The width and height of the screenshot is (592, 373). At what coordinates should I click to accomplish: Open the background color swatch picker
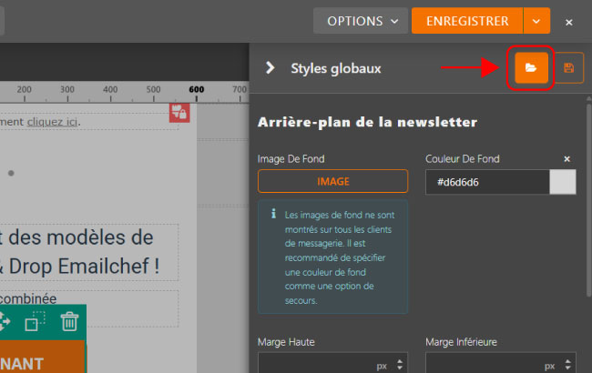563,182
